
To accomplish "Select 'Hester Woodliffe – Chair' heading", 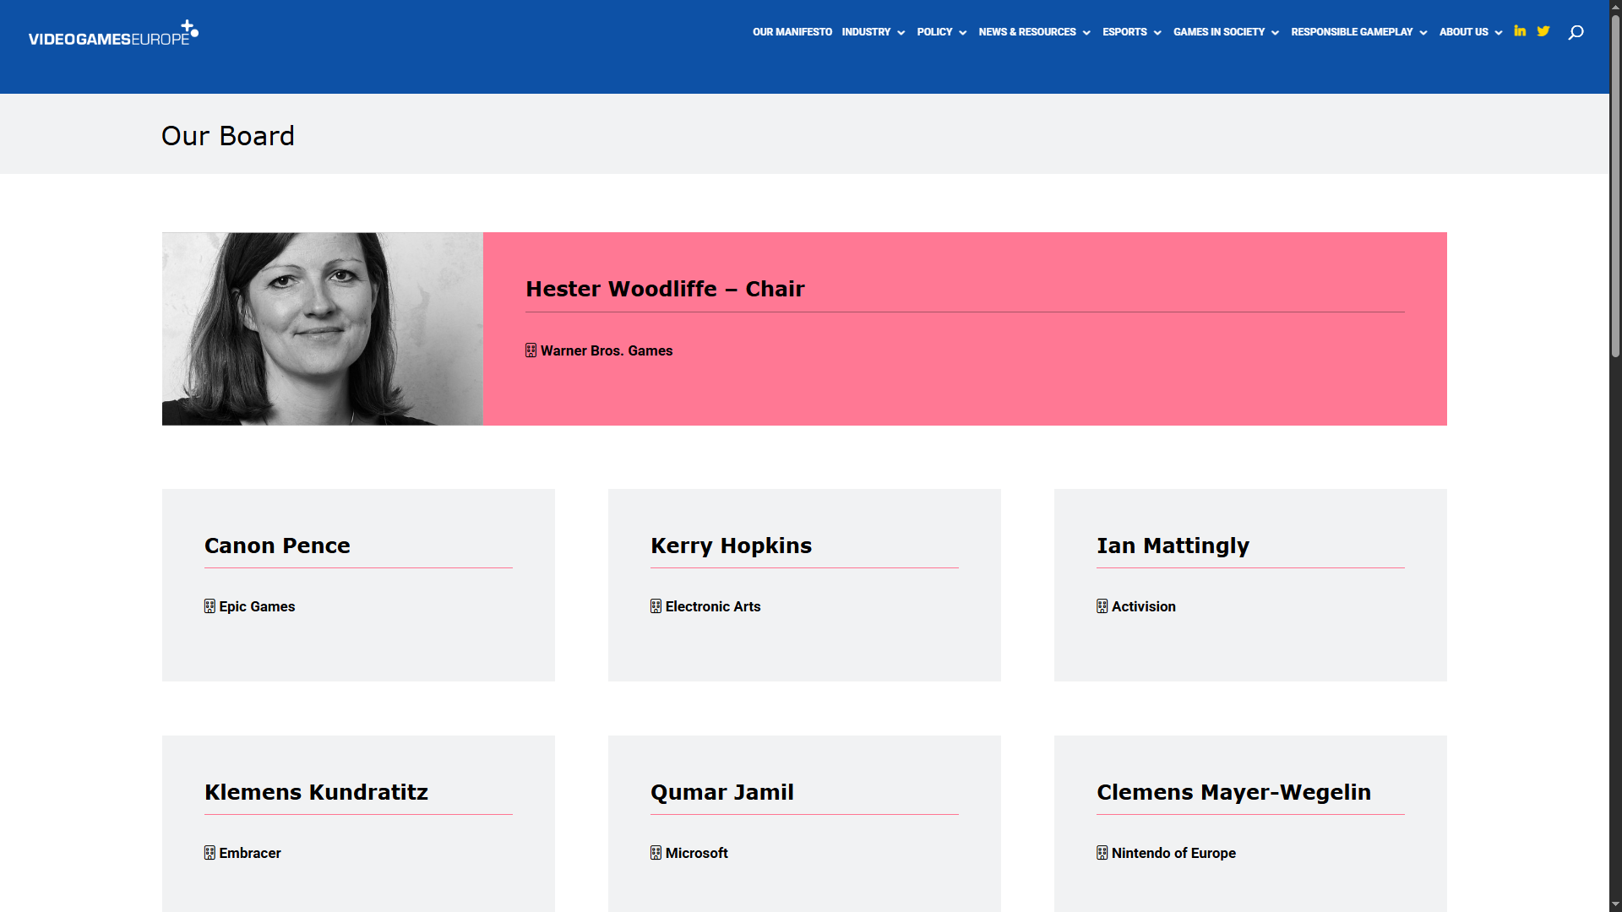I will (665, 289).
